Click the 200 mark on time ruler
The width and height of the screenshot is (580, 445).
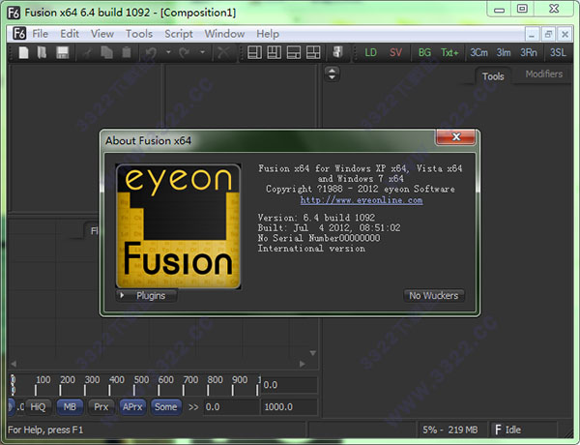[68, 380]
